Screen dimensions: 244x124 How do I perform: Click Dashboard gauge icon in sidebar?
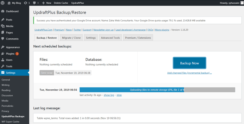[x=3, y=11]
